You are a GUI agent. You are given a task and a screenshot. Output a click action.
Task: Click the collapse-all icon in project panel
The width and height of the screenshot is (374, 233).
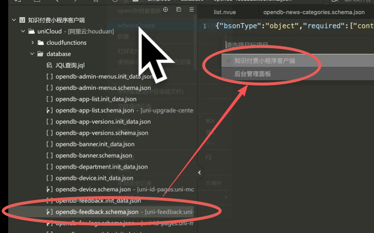[x=178, y=10]
